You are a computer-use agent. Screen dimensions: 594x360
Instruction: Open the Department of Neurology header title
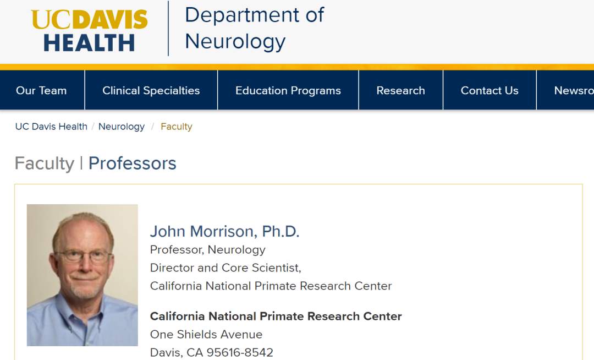254,28
